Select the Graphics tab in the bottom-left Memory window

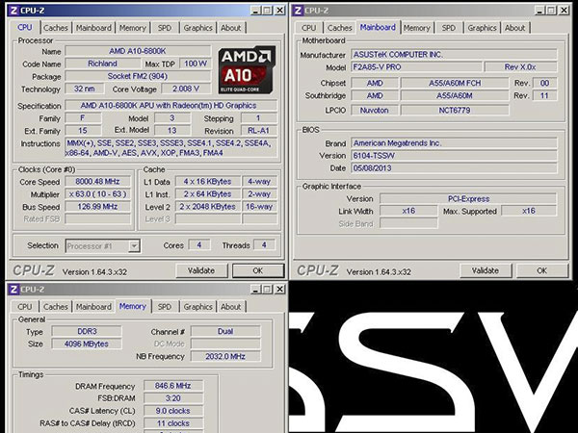pyautogui.click(x=197, y=307)
